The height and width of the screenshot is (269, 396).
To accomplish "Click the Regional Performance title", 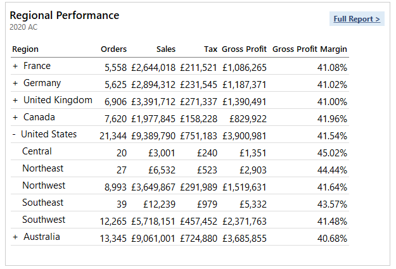I will (64, 15).
